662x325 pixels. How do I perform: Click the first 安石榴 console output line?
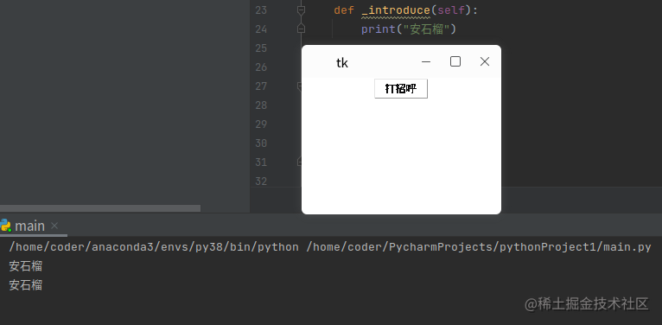(26, 266)
